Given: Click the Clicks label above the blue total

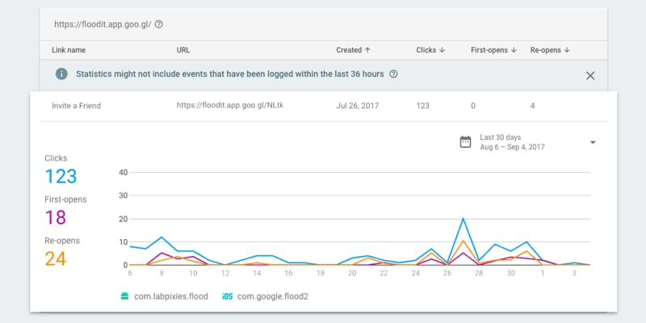Looking at the screenshot, I should 56,158.
